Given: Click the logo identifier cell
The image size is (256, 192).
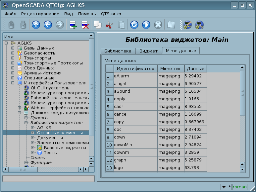Looking at the screenshot, I should coord(135,168).
